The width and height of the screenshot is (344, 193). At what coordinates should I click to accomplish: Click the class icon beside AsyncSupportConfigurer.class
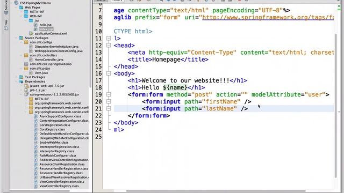36,116
